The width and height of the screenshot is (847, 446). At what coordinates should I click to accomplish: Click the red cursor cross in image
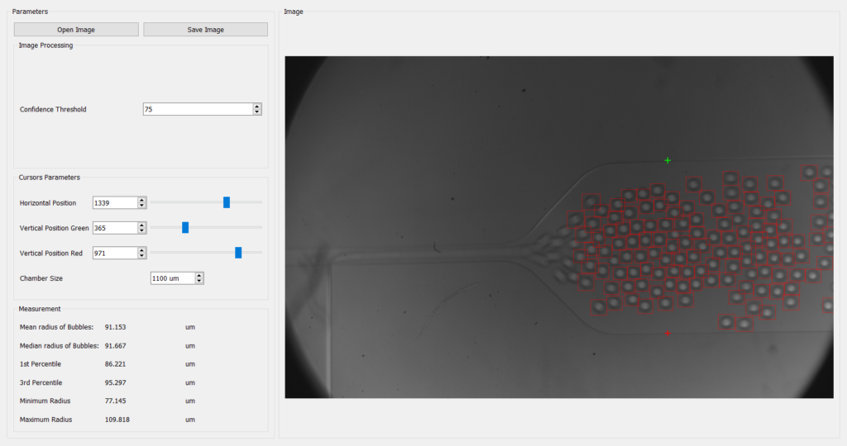[x=668, y=333]
